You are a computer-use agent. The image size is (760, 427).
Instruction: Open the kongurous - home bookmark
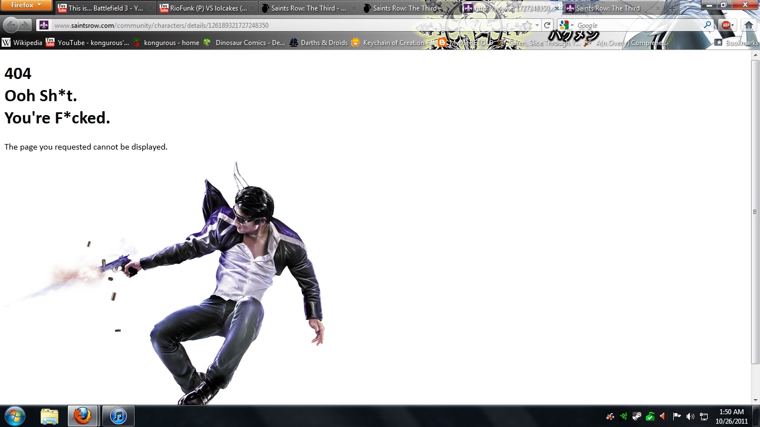pos(166,42)
